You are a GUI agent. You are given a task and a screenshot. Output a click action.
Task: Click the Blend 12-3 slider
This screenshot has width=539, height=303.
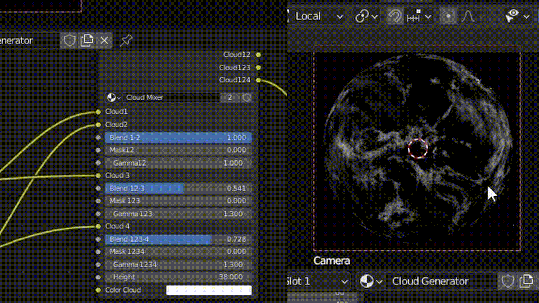(178, 188)
